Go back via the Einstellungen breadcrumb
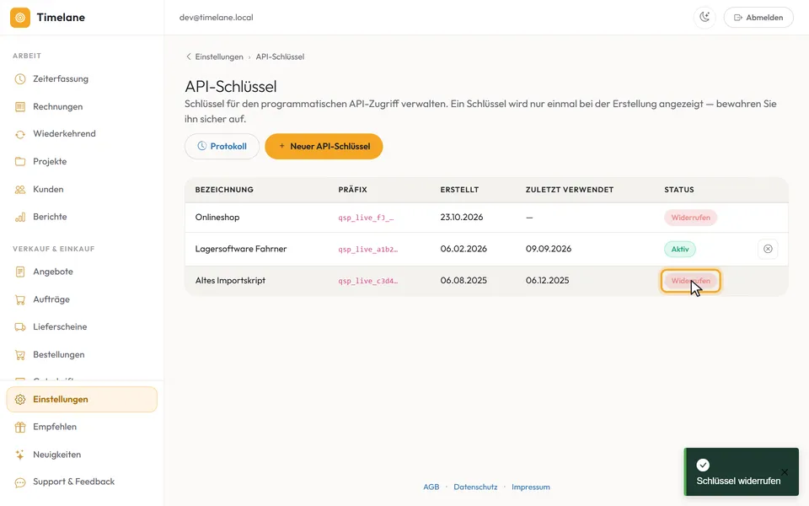Viewport: 809px width, 506px height. [219, 57]
